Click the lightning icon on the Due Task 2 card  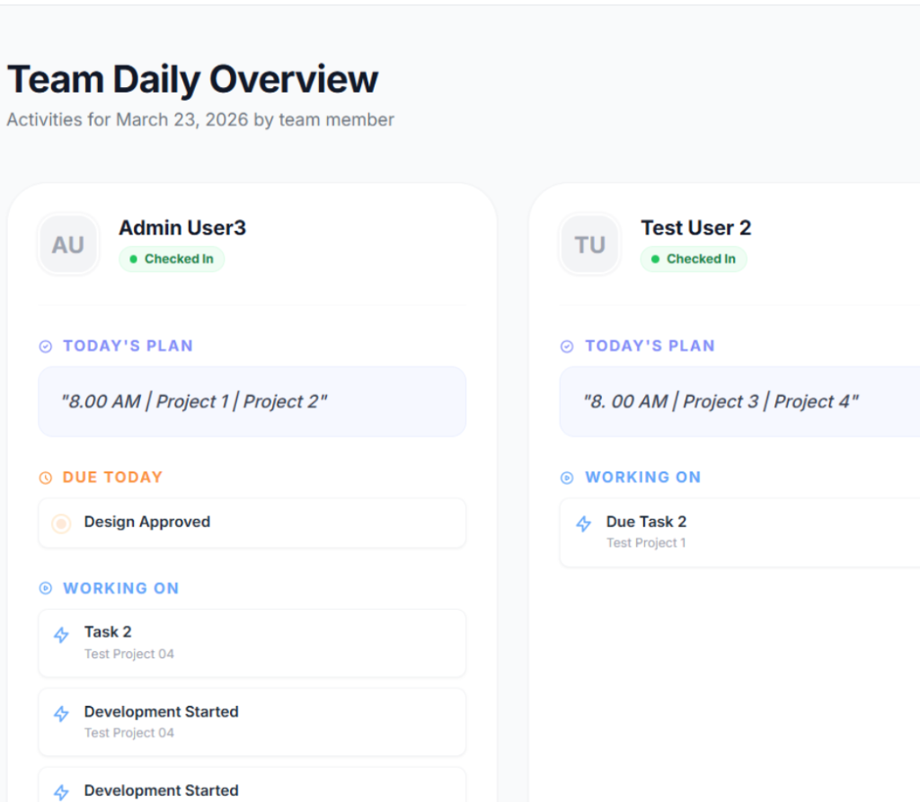pos(583,524)
